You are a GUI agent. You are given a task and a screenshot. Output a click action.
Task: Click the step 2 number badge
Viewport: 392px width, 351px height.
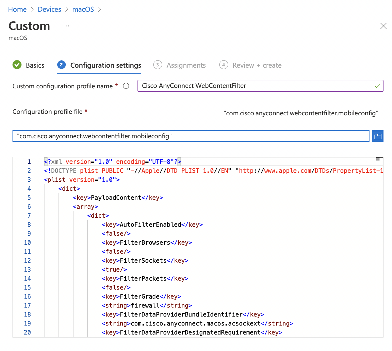coord(61,65)
